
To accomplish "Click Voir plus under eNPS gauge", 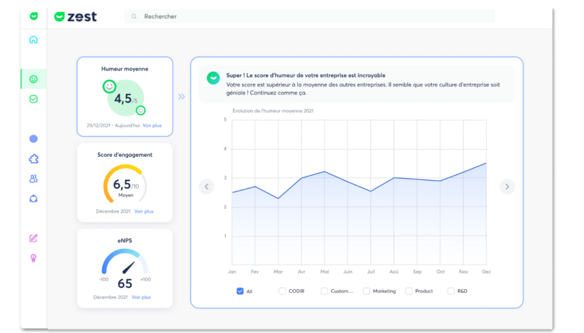I will (x=141, y=297).
